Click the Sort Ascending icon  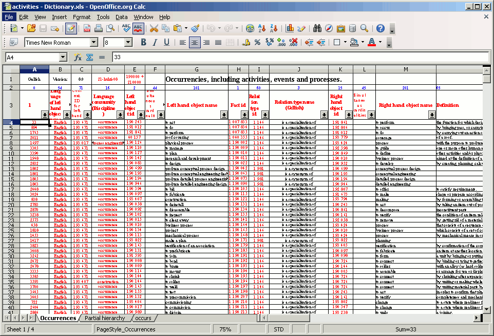click(x=262, y=29)
